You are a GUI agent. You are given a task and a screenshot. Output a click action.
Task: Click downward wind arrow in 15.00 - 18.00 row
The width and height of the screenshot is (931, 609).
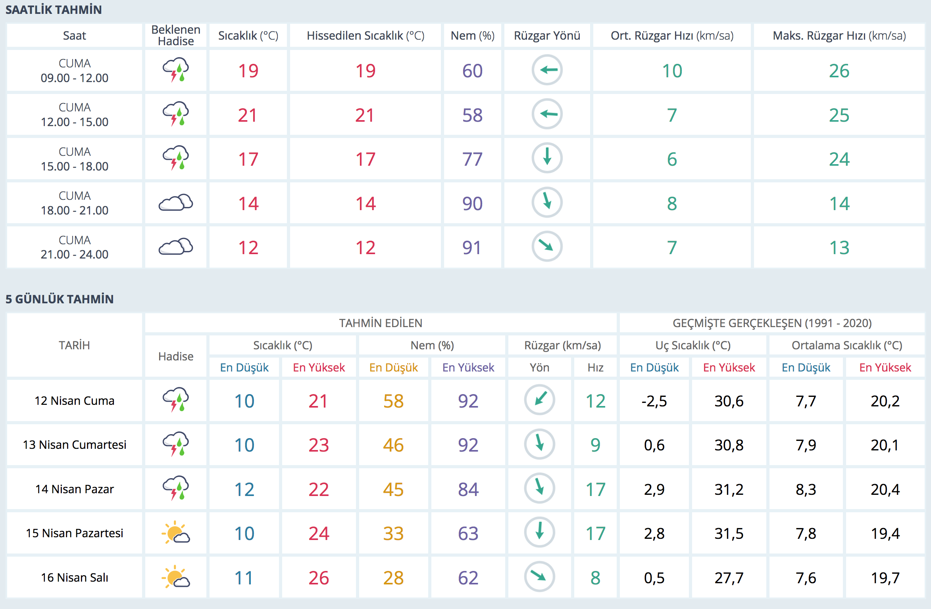point(547,158)
